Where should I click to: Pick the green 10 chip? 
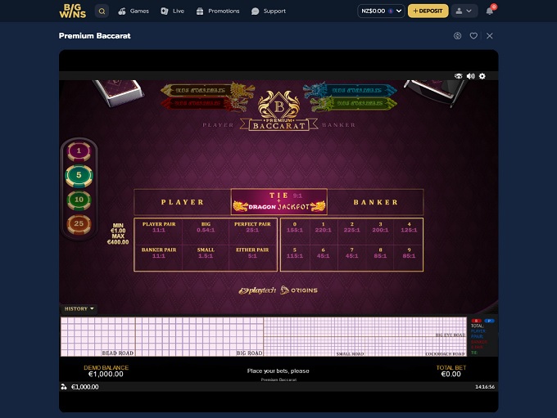coord(79,199)
